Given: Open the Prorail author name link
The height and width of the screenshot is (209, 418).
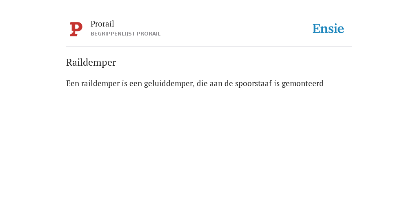Looking at the screenshot, I should [x=102, y=24].
